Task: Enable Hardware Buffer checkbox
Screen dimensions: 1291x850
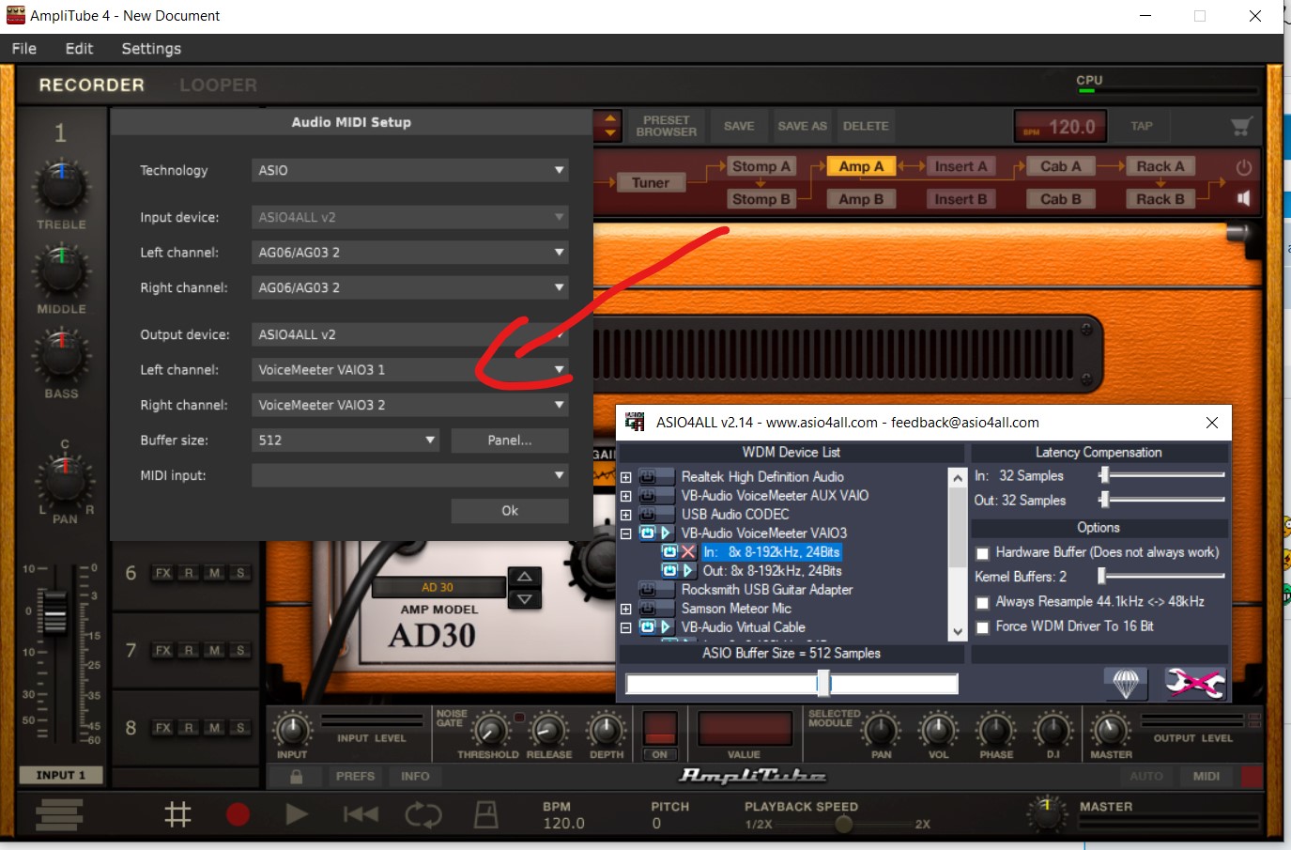Action: click(983, 553)
